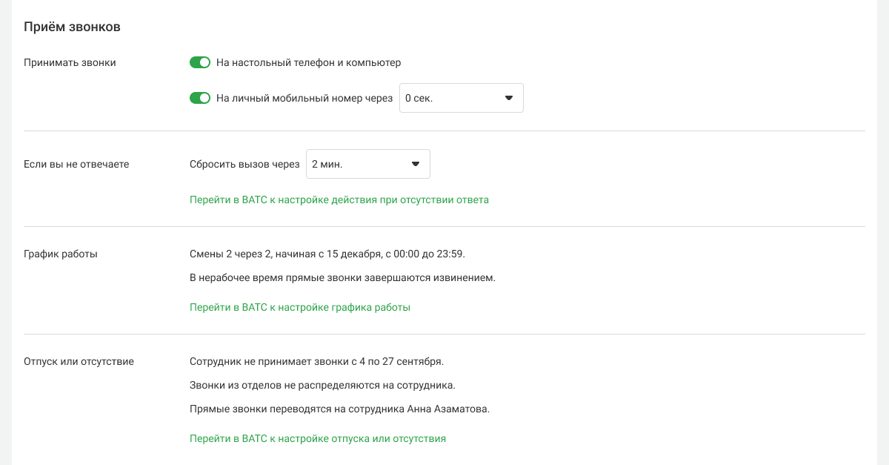Disable the personal mobile number switch
The image size is (889, 465).
(200, 98)
